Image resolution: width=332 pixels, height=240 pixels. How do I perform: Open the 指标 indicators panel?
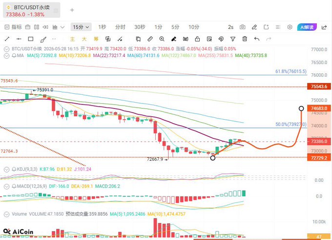coord(13,27)
